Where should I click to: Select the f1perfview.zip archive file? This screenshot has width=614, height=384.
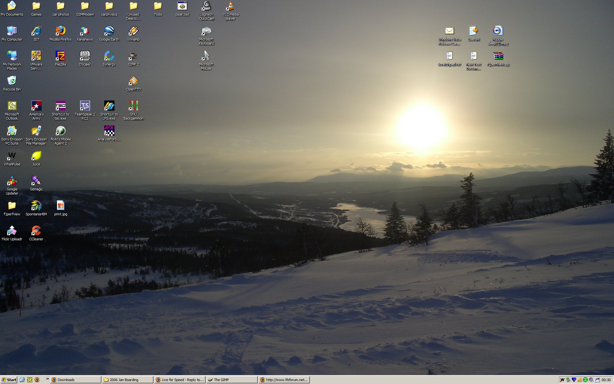point(498,56)
